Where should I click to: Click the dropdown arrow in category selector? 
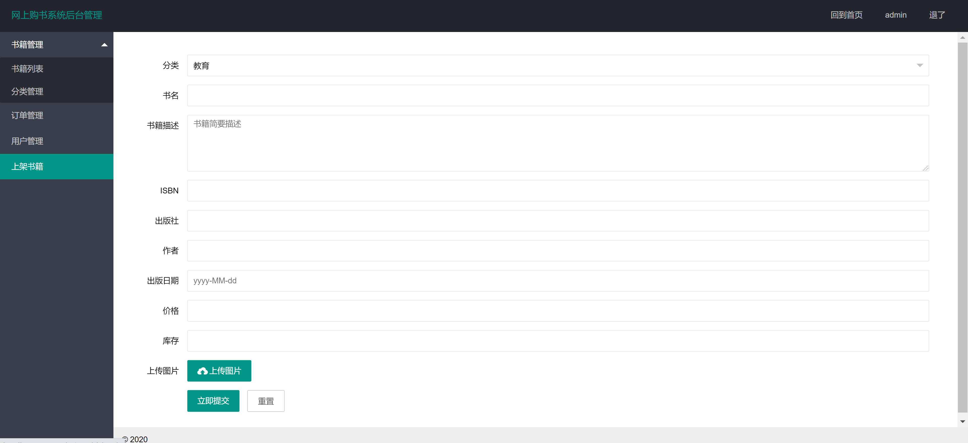coord(920,65)
